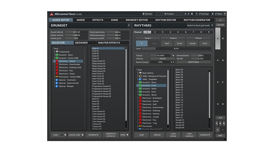
Task: Click the ADDITIONAL button
Action: point(193,62)
